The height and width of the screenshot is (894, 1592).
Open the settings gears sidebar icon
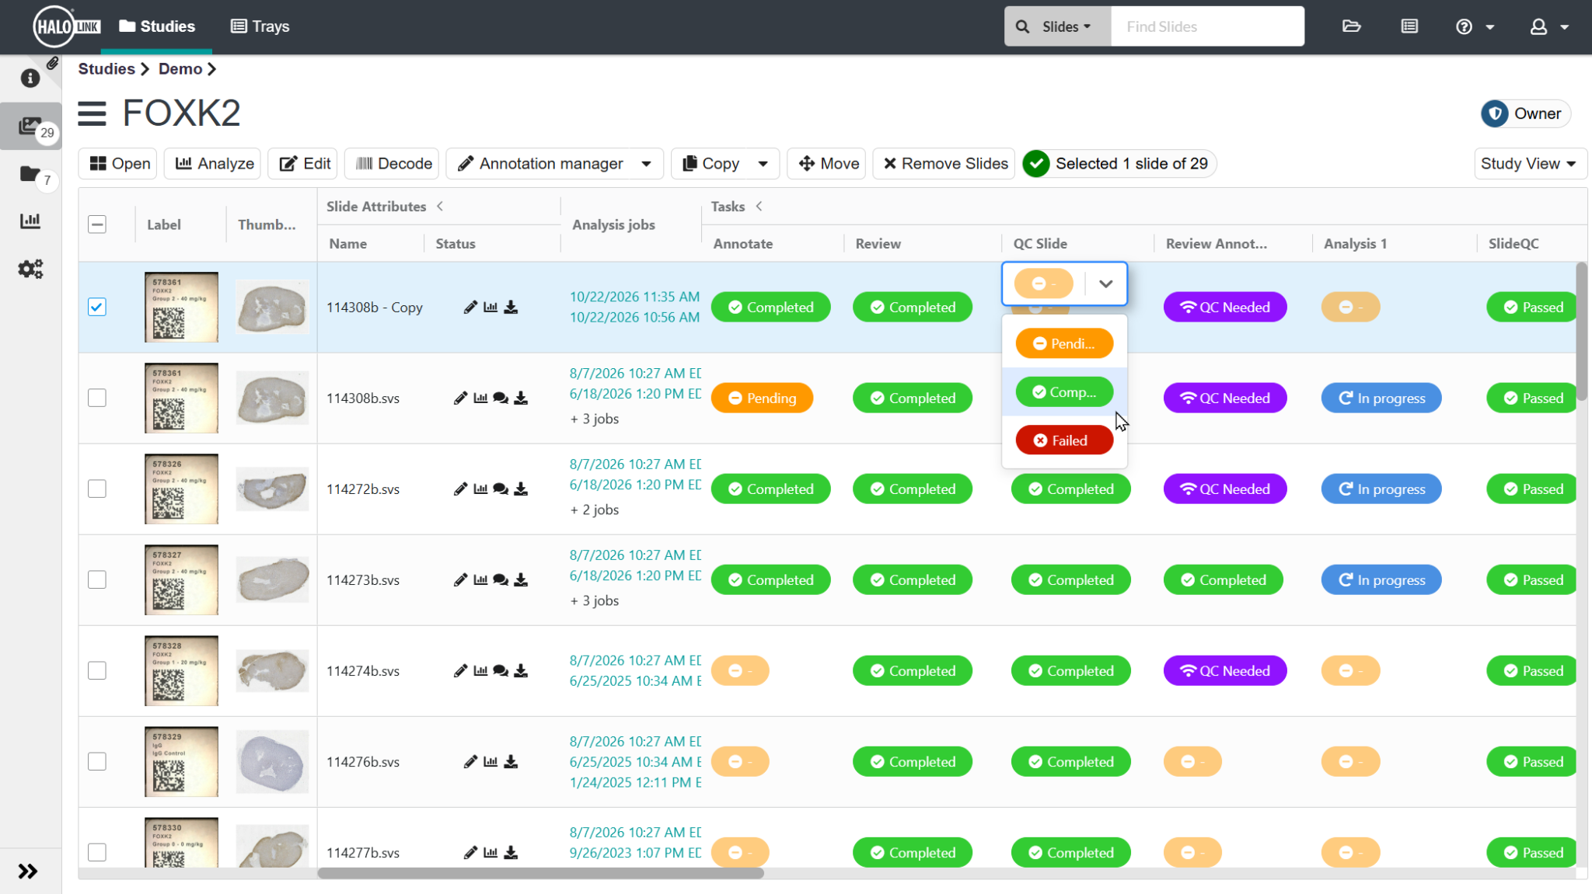(30, 269)
